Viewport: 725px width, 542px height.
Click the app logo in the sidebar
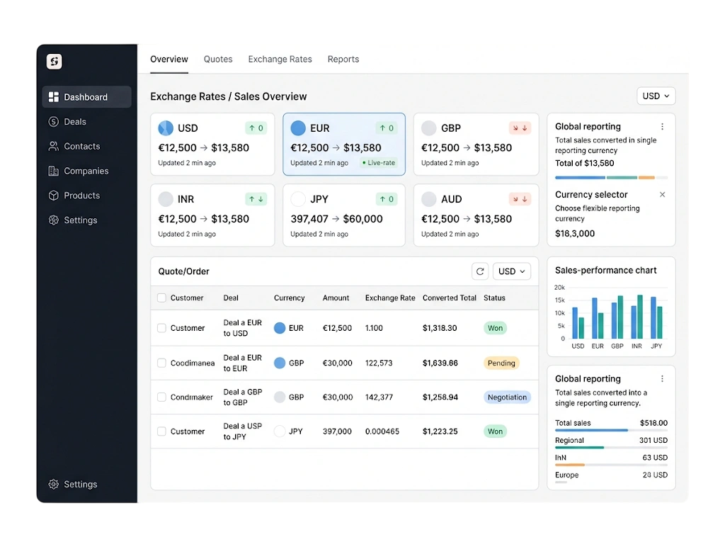click(x=54, y=61)
